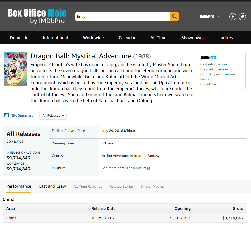Image resolution: width=251 pixels, height=226 pixels.
Task: Open the China area link in table
Action: pos(11,218)
